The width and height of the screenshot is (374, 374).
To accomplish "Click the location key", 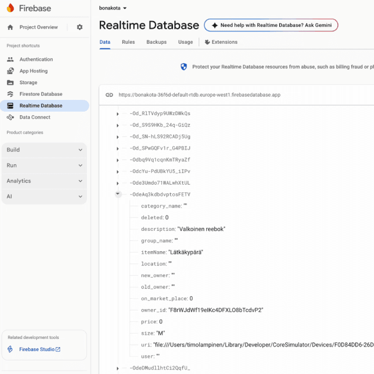I will (x=154, y=264).
